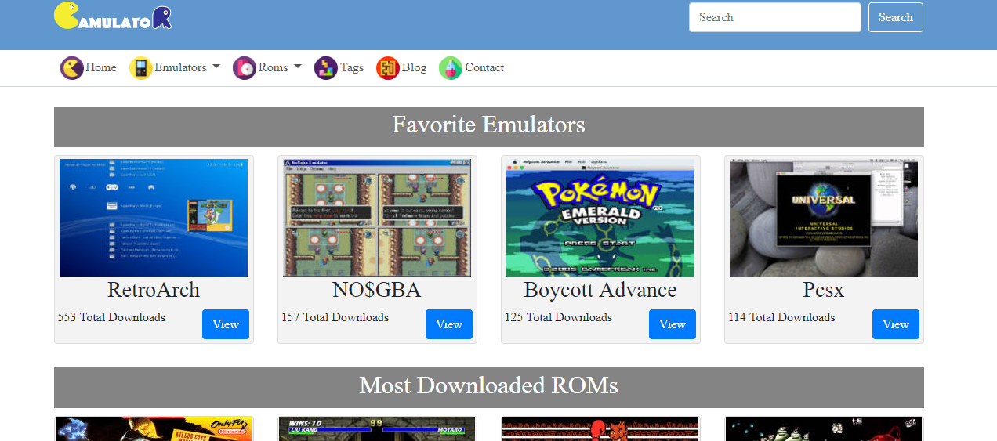Viewport: 997px width, 441px height.
Task: Open the Home menu item
Action: (x=101, y=67)
